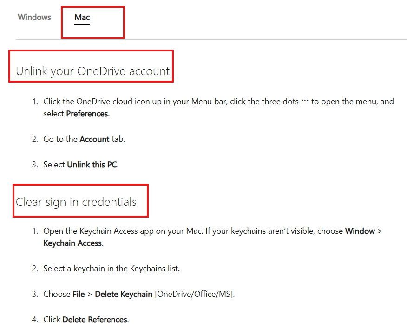Click the bold text 'Keychain Access'
Image resolution: width=407 pixels, height=333 pixels.
pyautogui.click(x=72, y=243)
